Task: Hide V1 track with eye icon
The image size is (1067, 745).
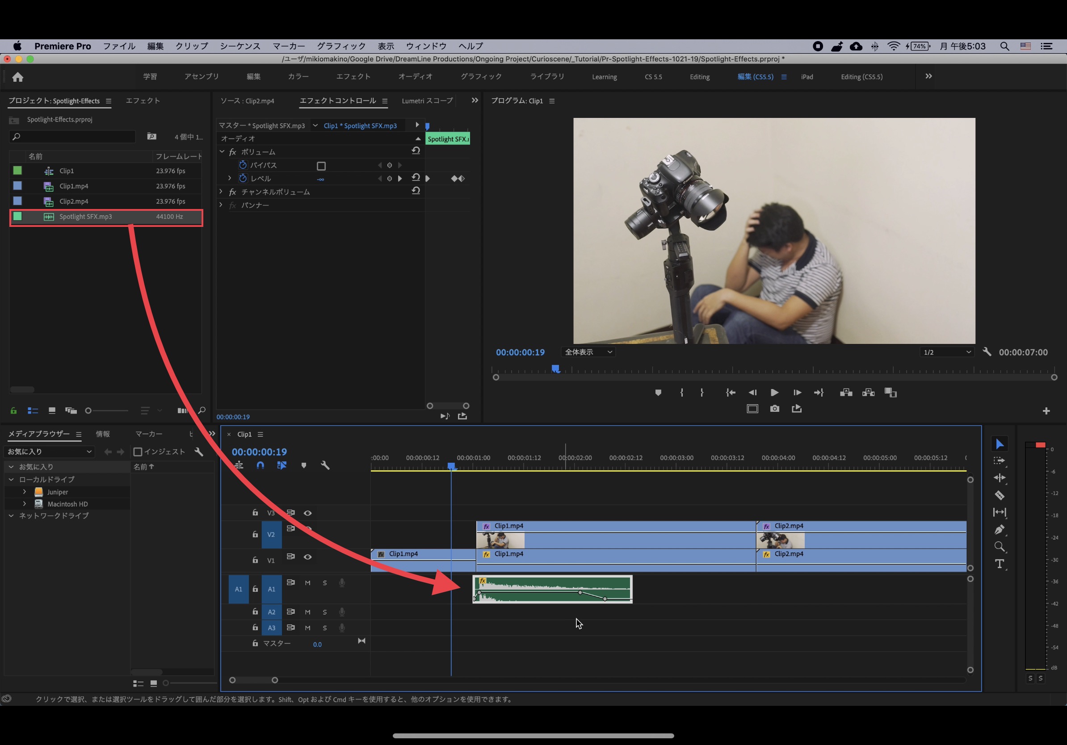Action: click(x=308, y=557)
